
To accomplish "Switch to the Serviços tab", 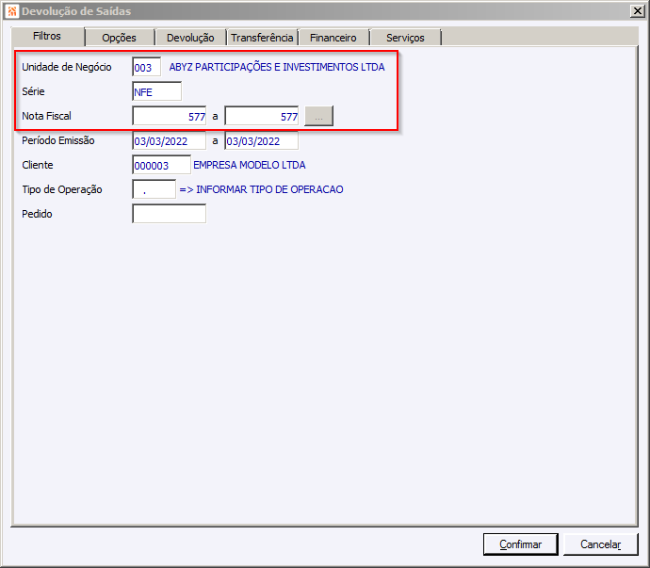I will coord(405,38).
